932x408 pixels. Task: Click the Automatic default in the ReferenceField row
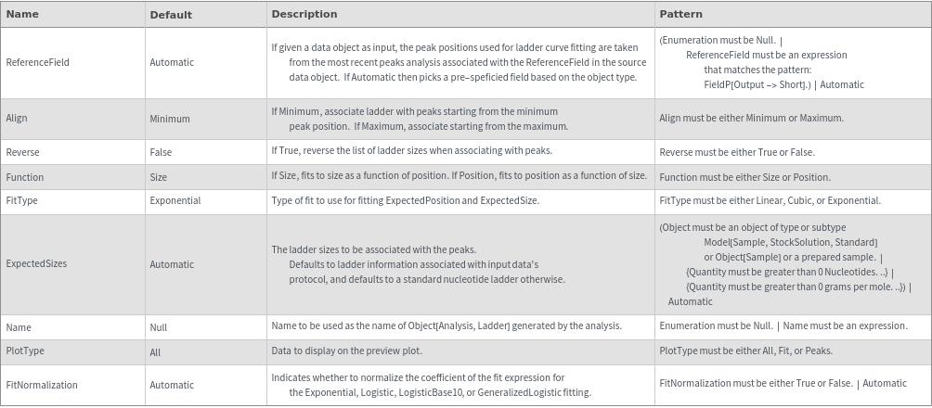[172, 63]
